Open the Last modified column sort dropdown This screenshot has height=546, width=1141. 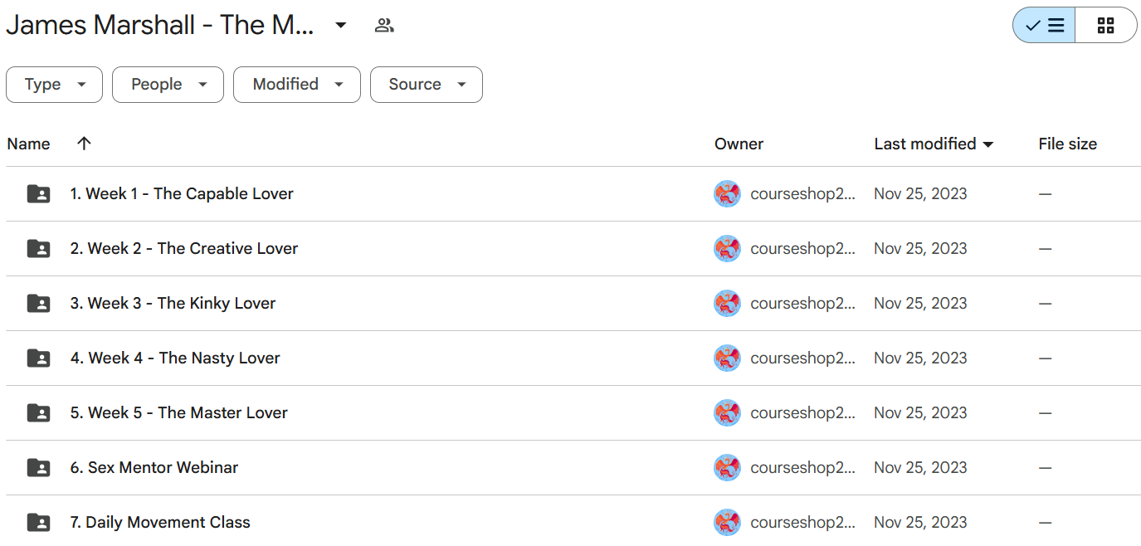point(988,144)
